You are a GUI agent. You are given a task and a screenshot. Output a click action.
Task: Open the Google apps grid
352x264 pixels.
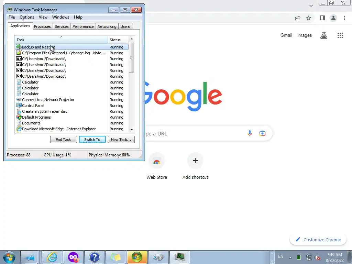click(x=340, y=35)
